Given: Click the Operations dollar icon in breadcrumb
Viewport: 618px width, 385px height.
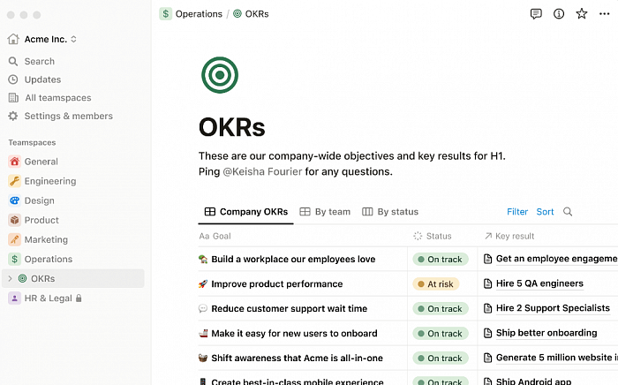Looking at the screenshot, I should pos(166,14).
